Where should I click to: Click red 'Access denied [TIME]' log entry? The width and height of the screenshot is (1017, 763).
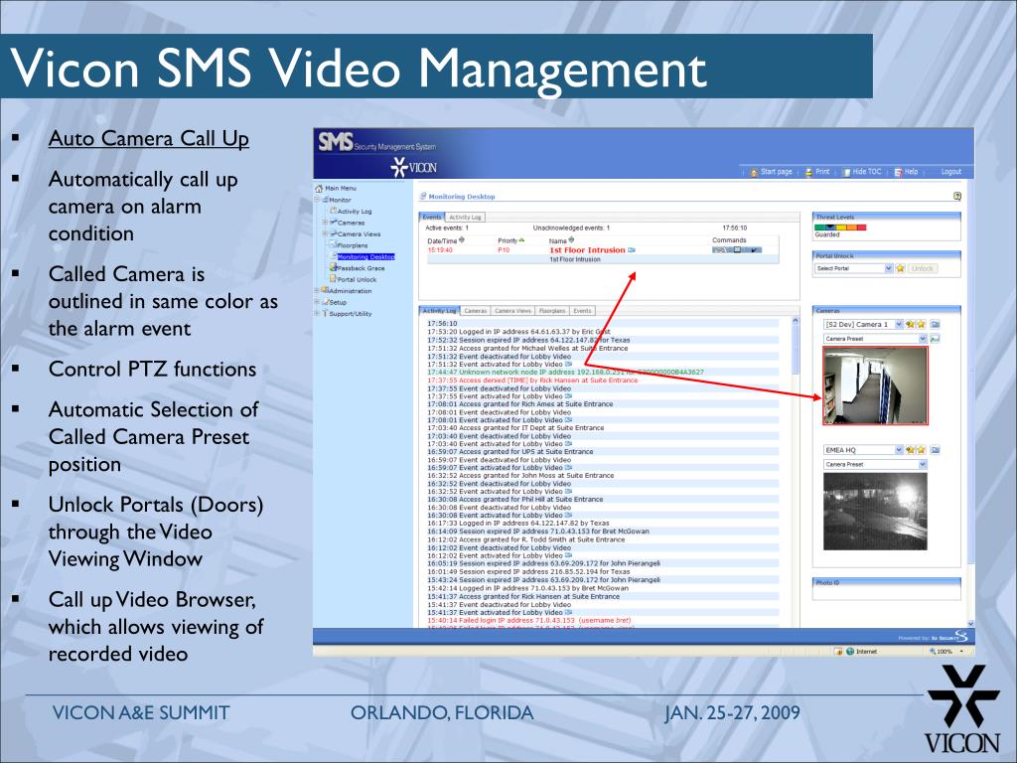[x=532, y=381]
